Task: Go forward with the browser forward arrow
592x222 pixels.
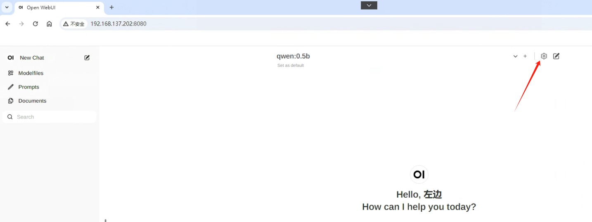Action: [21, 24]
